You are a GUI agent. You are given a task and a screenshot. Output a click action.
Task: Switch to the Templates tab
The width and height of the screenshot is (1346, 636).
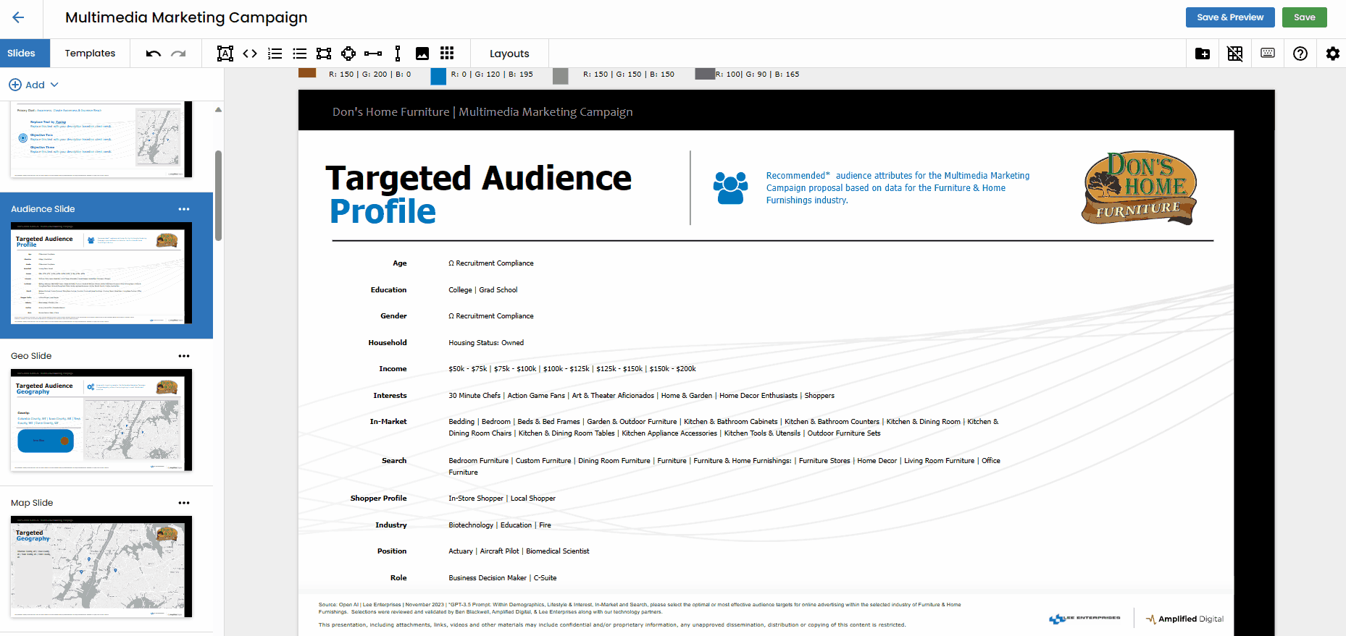pyautogui.click(x=90, y=54)
